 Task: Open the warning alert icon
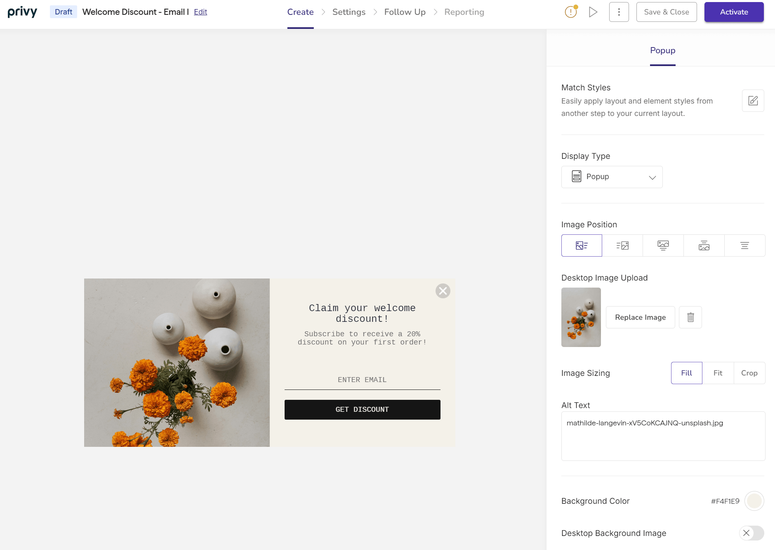[571, 12]
